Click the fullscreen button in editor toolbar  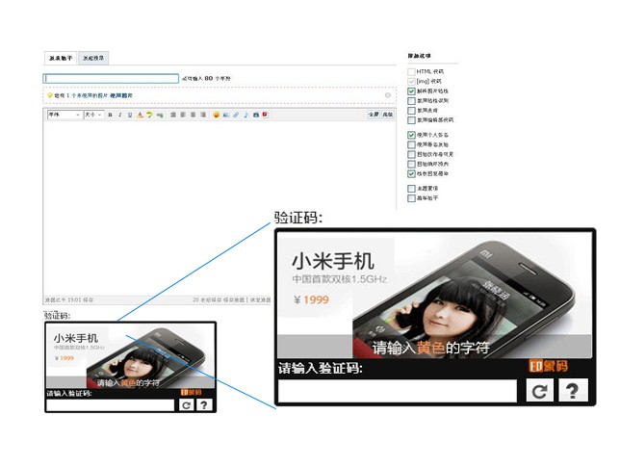click(x=374, y=115)
